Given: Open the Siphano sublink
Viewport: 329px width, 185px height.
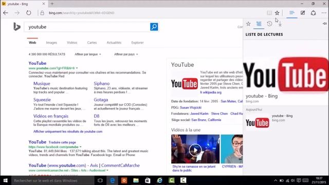Looking at the screenshot, I should point(102,83).
